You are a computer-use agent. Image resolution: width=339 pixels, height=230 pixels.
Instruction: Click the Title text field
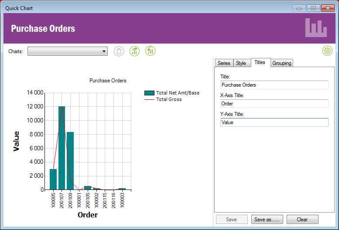(274, 85)
